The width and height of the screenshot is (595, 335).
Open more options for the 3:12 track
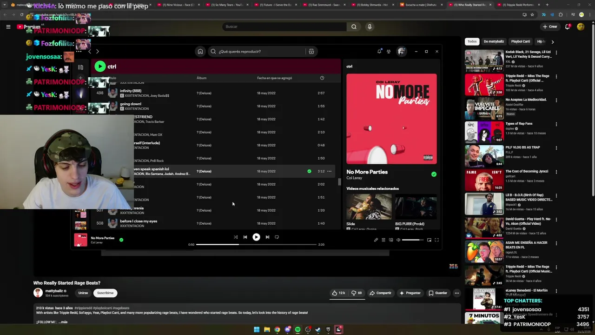(x=329, y=171)
